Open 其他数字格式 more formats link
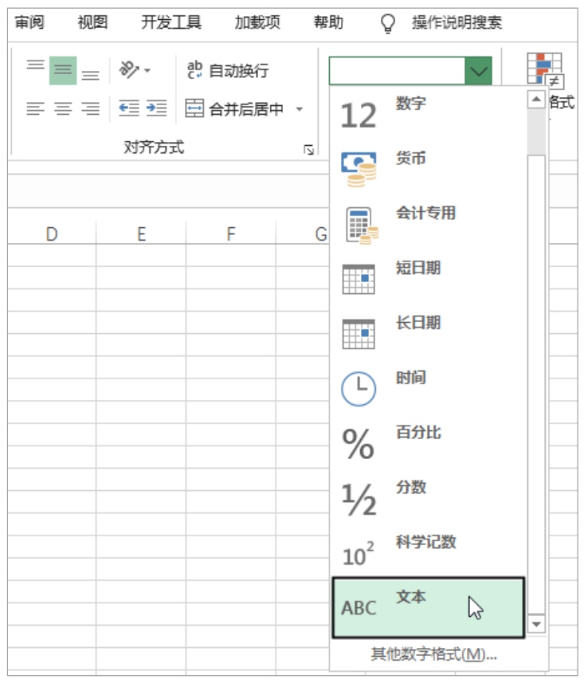Viewport: 588px width, 687px height. pos(433,655)
